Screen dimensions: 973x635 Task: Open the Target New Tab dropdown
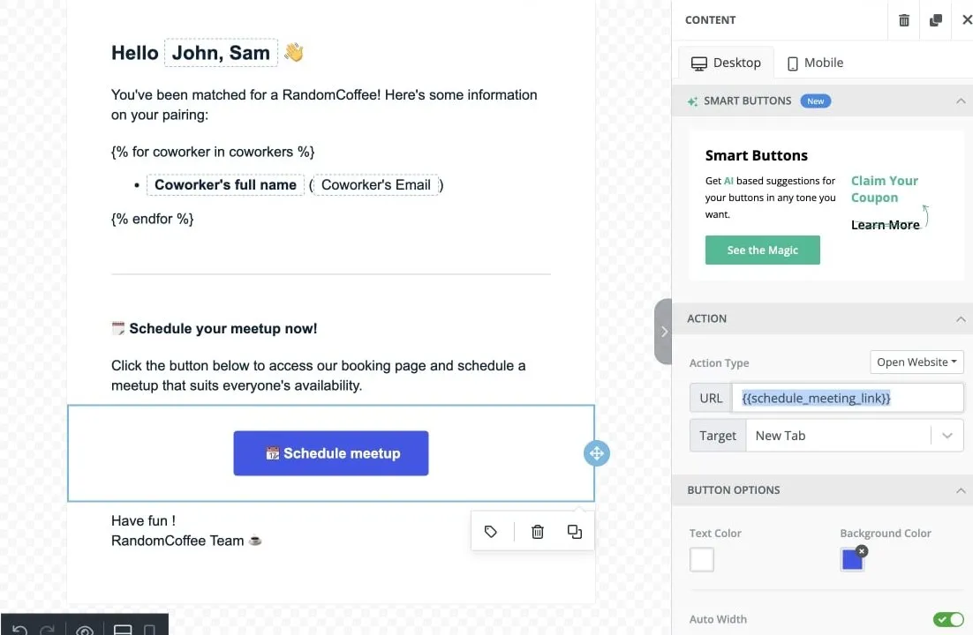pos(855,436)
